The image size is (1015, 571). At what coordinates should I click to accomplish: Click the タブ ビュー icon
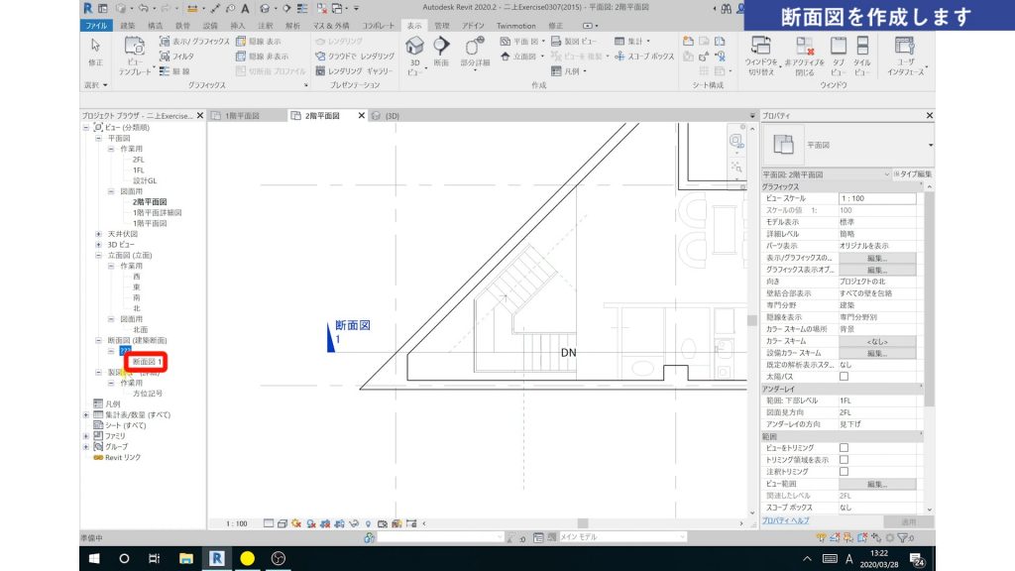pos(839,52)
